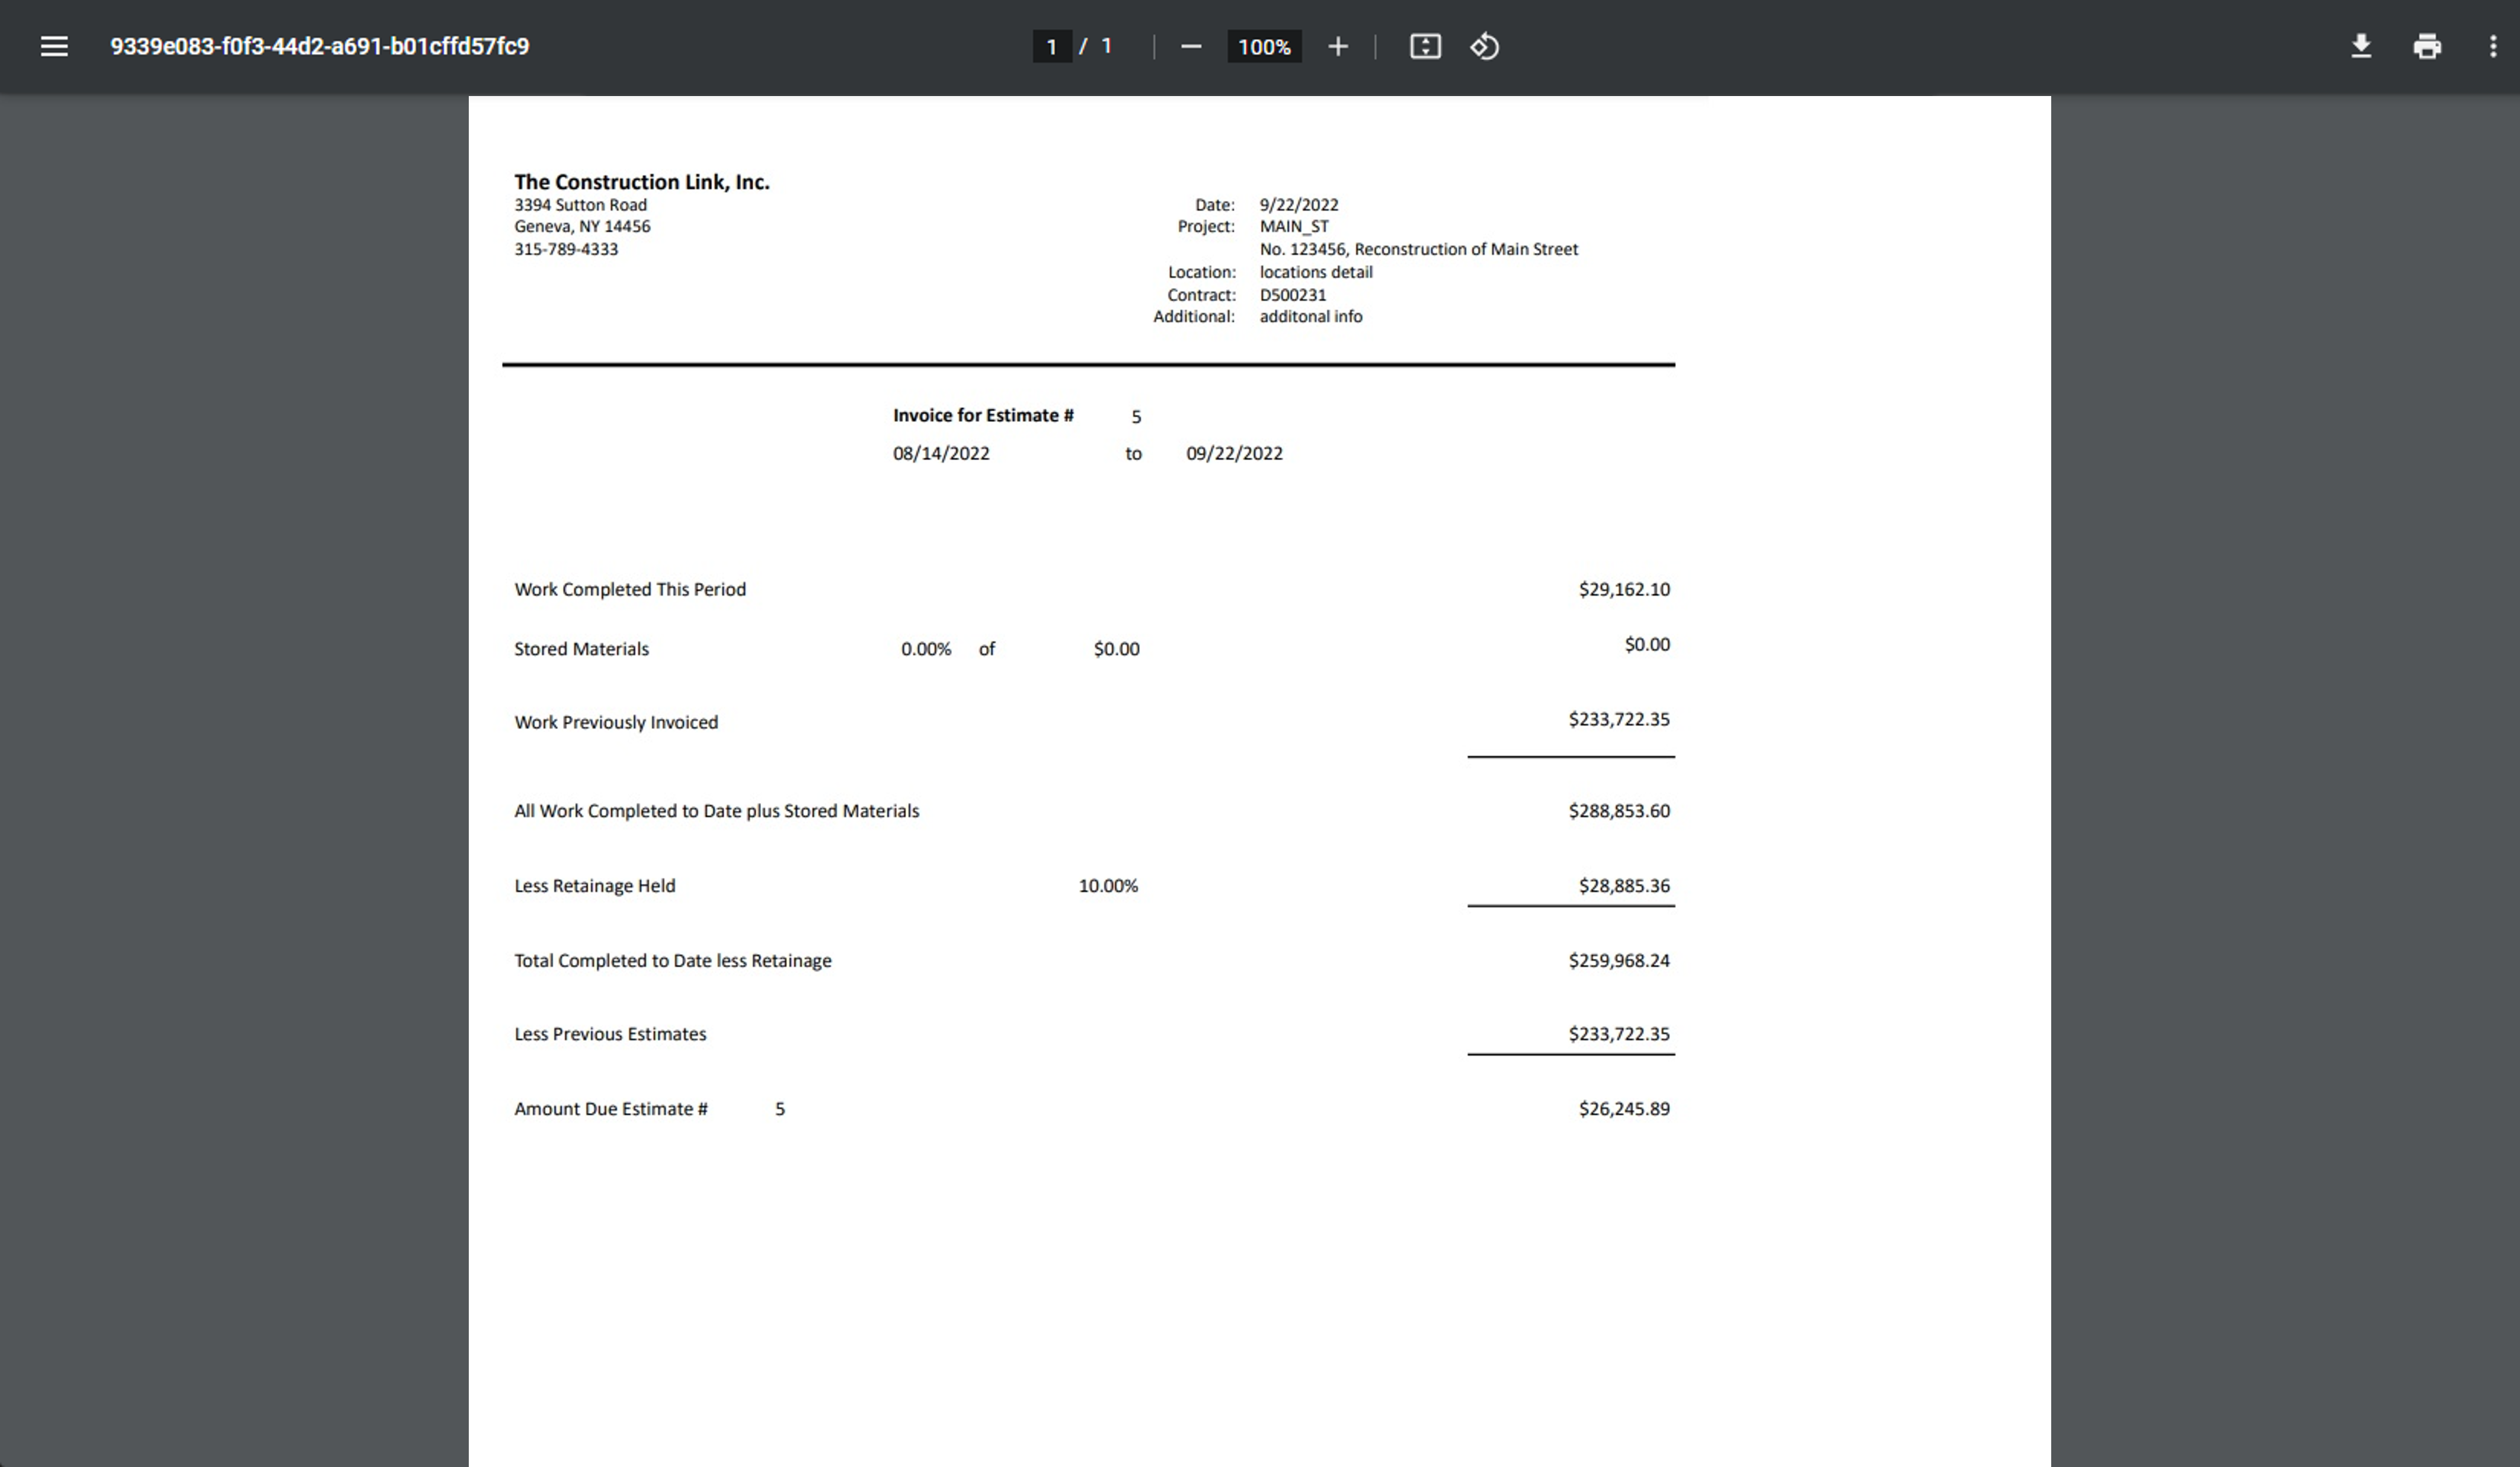Screen dimensions: 2520x1467
Task: Click the company name The Construction Link, Inc.
Action: click(x=641, y=182)
